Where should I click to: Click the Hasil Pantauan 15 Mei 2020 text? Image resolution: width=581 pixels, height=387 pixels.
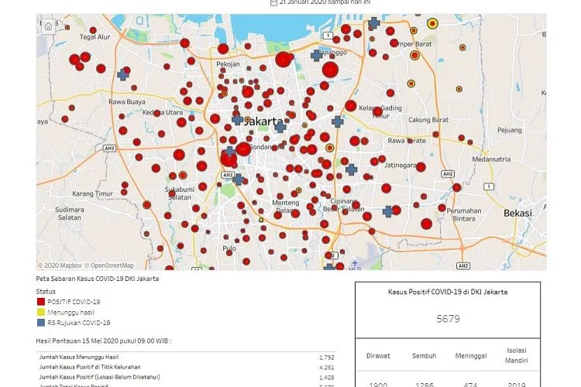tap(103, 341)
